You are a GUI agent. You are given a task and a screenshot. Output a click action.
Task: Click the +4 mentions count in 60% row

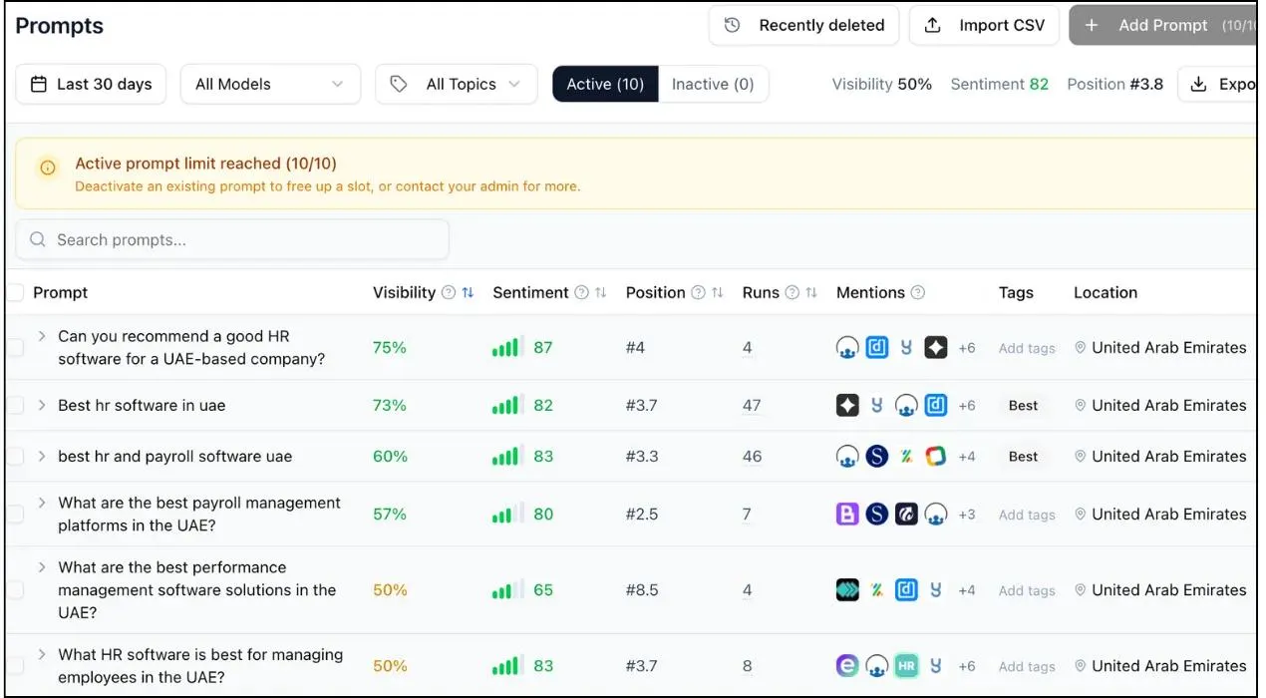click(x=967, y=457)
